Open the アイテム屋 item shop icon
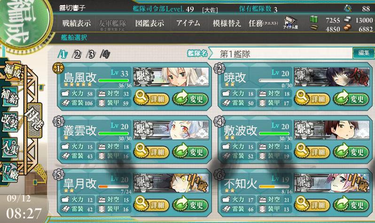 (290, 23)
